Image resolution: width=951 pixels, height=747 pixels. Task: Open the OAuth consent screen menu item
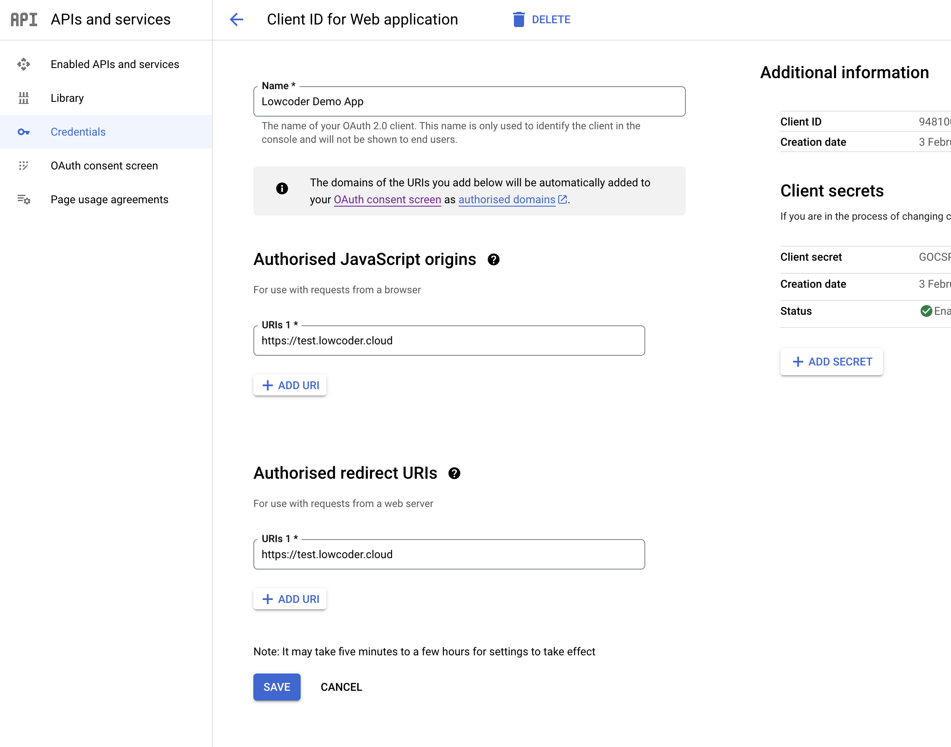point(104,166)
